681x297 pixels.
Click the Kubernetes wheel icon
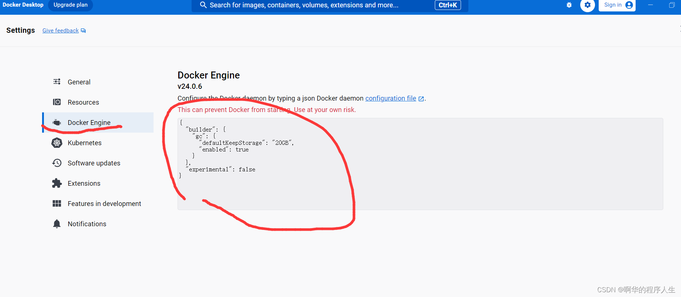coord(57,143)
